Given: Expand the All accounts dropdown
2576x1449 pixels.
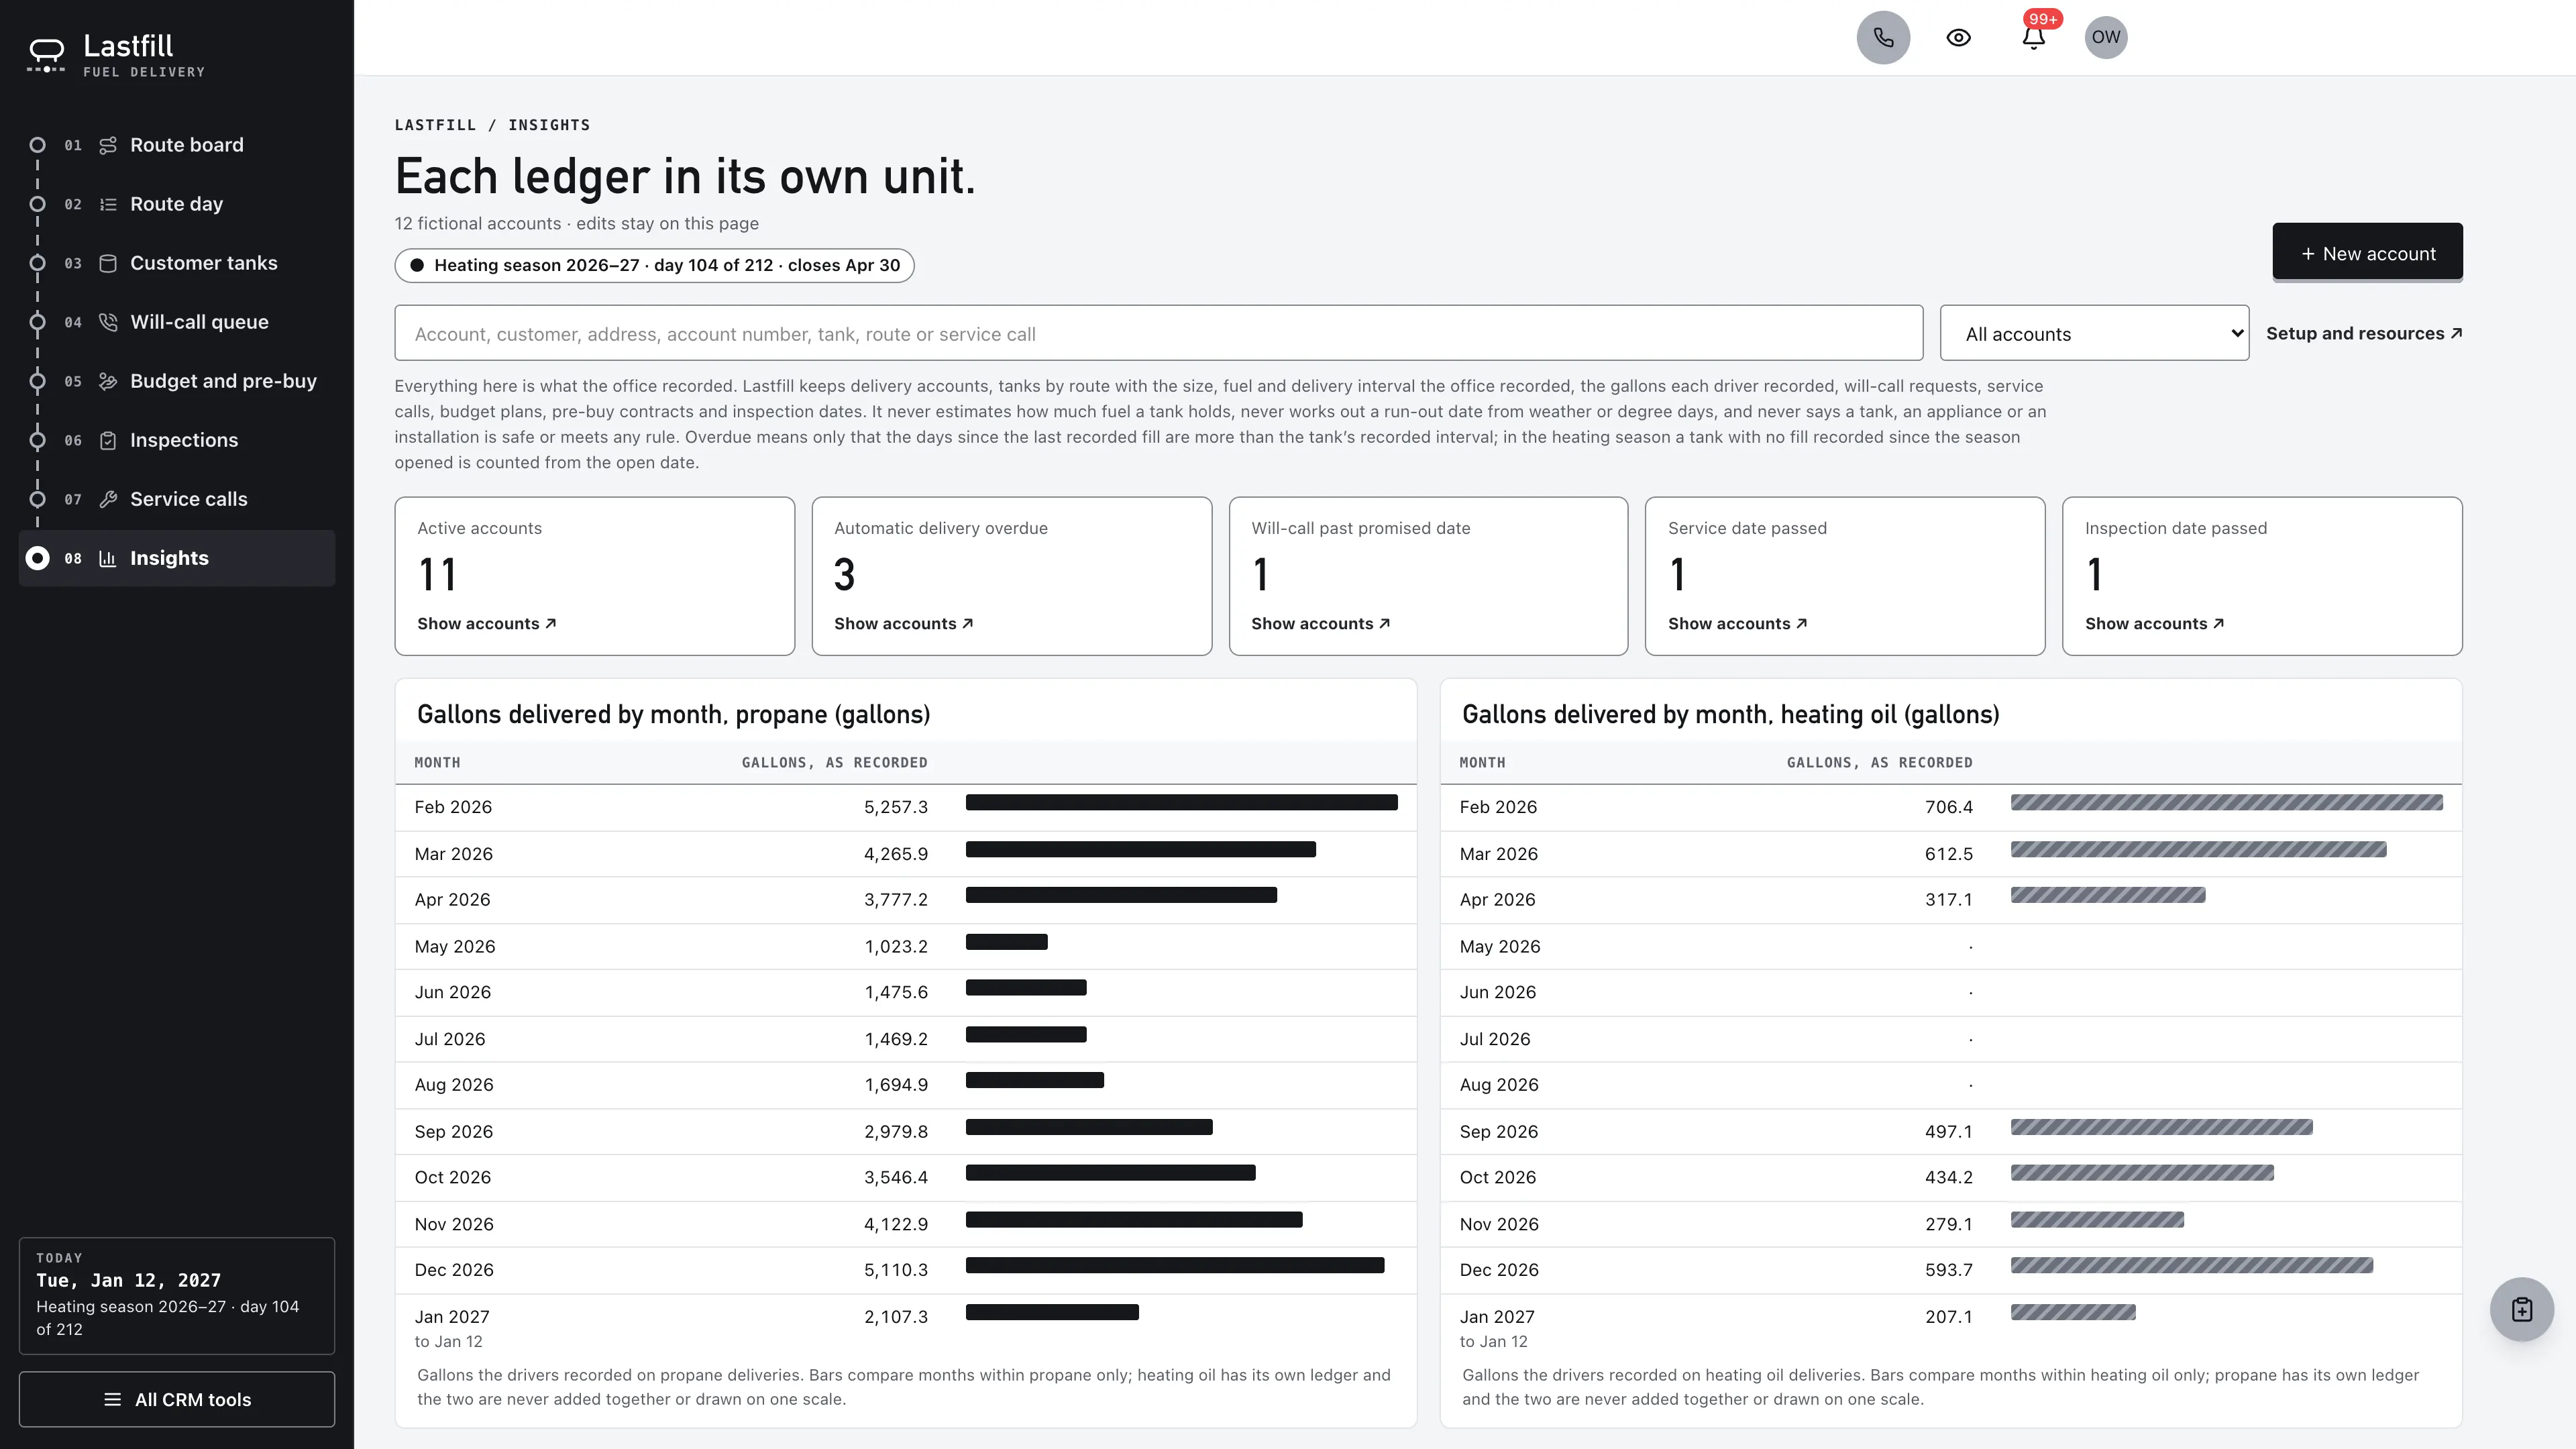Looking at the screenshot, I should 2094,333.
